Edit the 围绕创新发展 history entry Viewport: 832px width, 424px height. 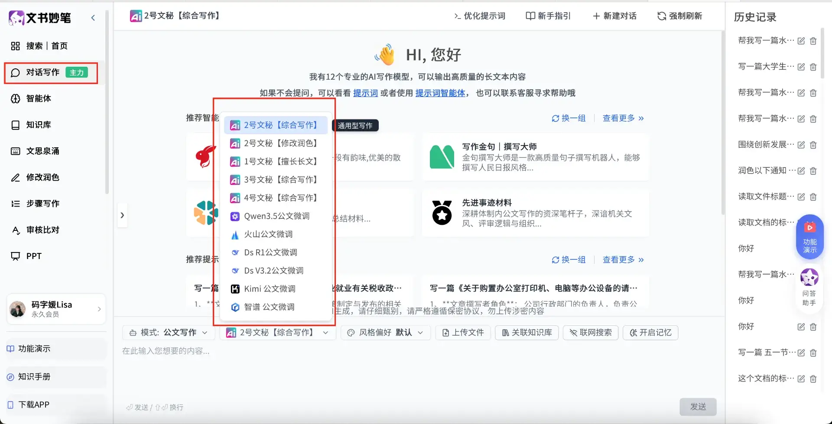(801, 145)
